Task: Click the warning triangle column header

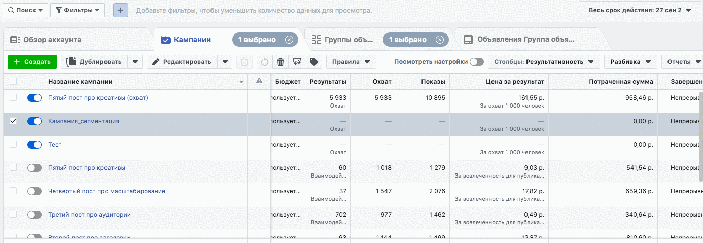Action: click(x=259, y=81)
